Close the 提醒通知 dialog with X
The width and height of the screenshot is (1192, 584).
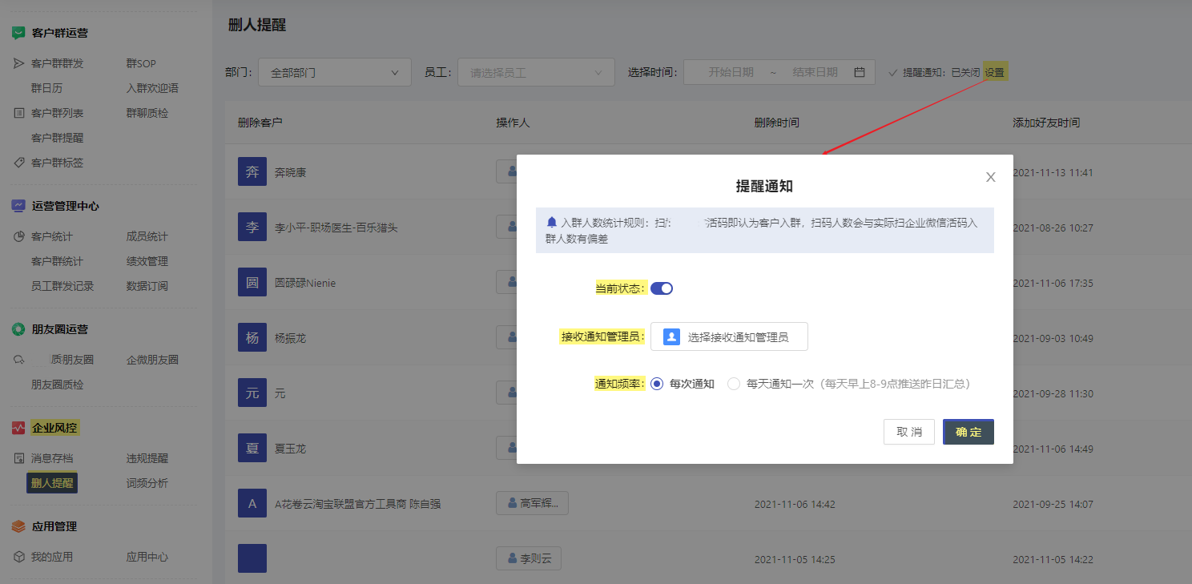click(991, 177)
